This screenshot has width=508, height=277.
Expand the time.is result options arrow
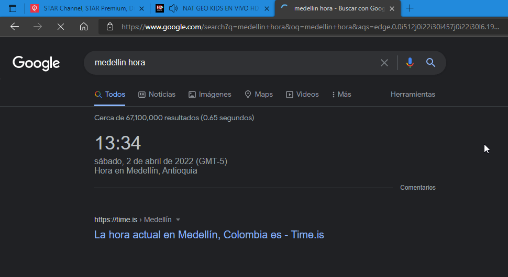(178, 220)
